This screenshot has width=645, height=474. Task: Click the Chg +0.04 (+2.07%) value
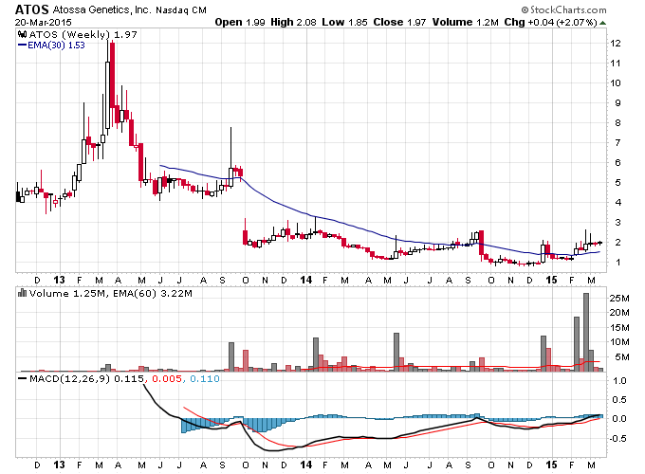[550, 22]
